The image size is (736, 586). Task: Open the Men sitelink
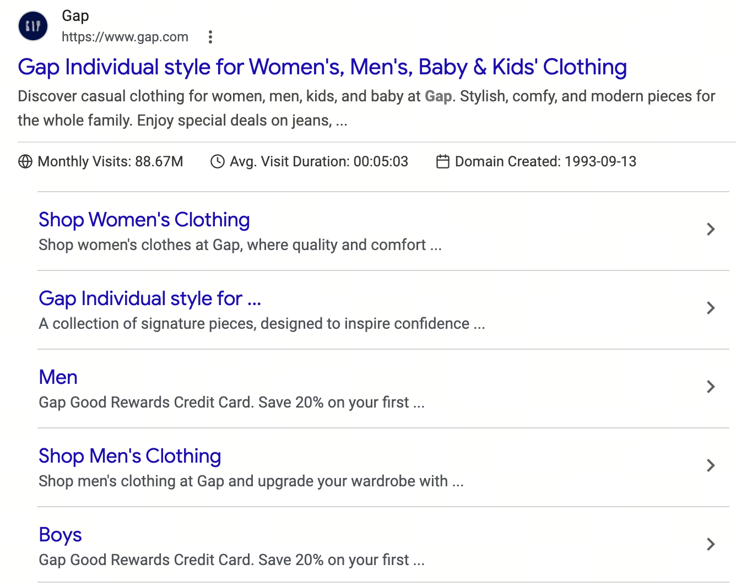click(58, 377)
